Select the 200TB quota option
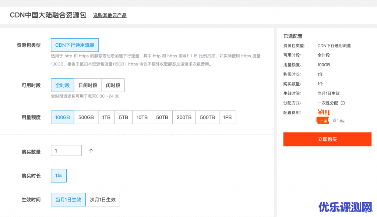377x217 pixels. click(x=184, y=117)
